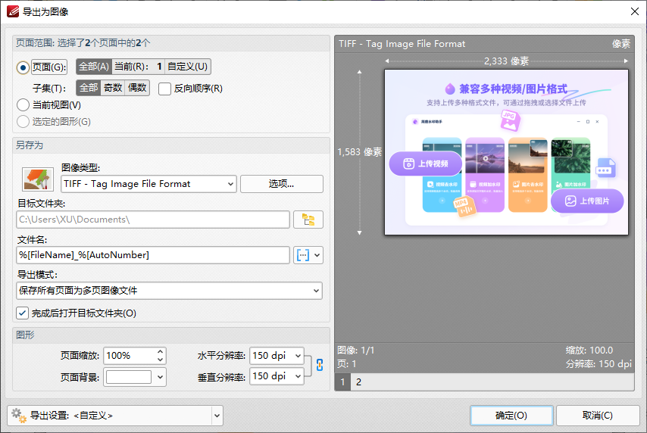647x433 pixels.
Task: Click the filename macro insert icon
Action: click(x=303, y=255)
